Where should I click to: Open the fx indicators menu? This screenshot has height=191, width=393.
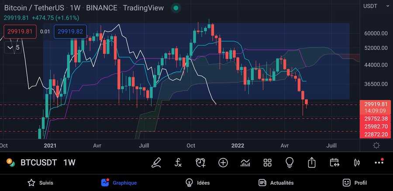(178, 163)
